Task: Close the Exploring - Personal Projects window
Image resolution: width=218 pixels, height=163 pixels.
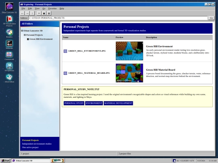Action: point(213,4)
